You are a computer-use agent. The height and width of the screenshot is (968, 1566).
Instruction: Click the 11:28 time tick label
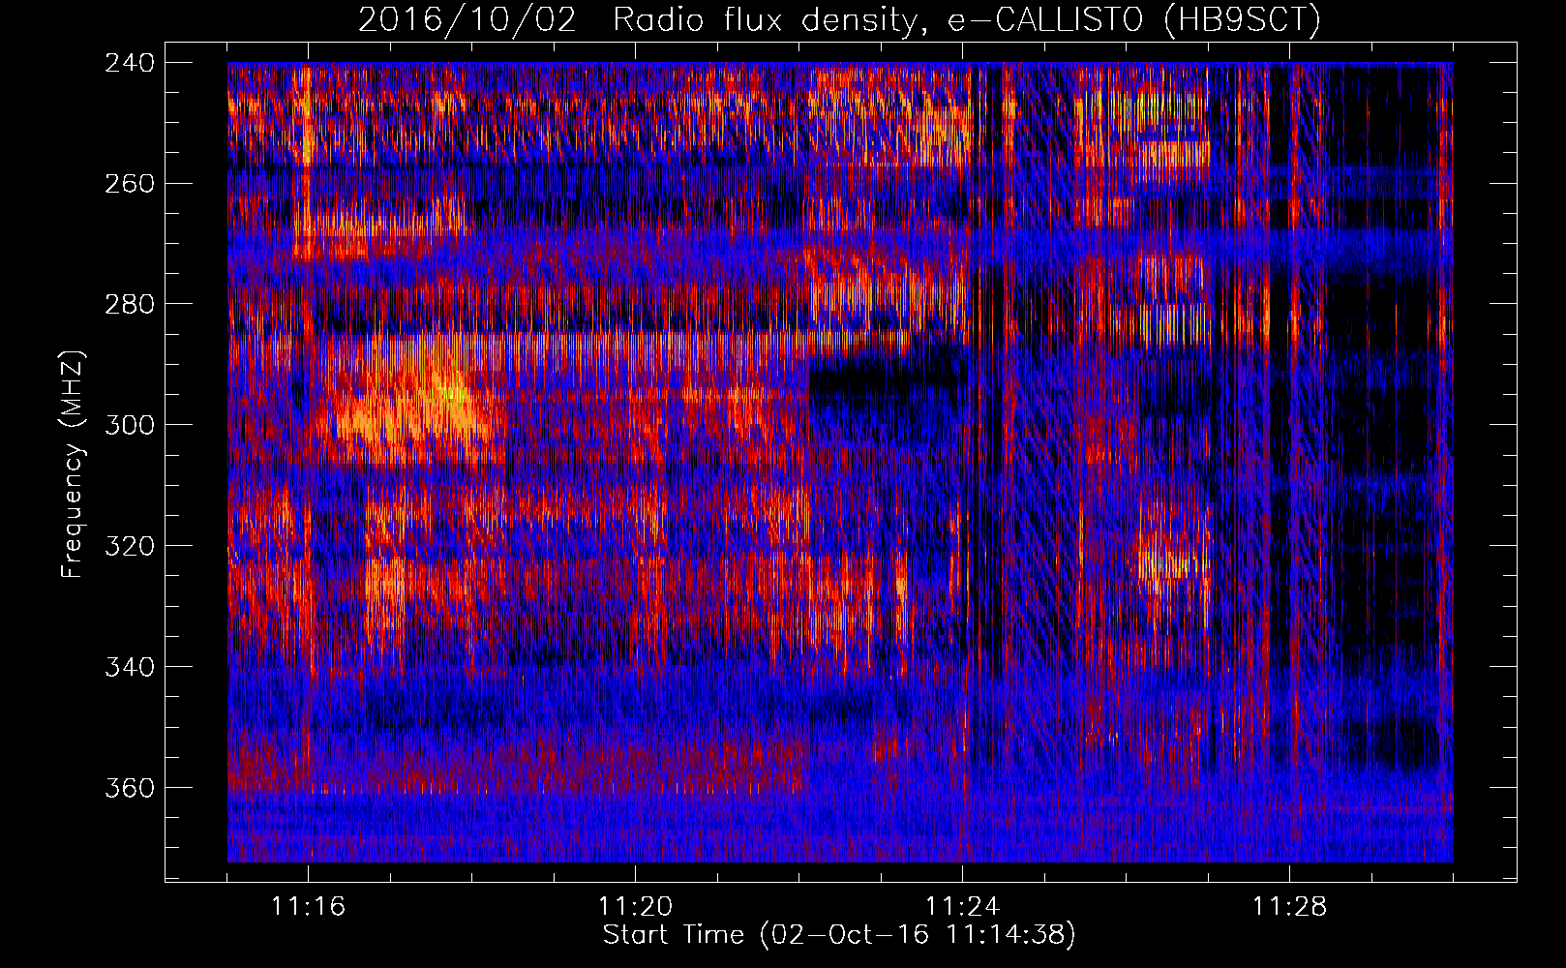[x=1290, y=907]
